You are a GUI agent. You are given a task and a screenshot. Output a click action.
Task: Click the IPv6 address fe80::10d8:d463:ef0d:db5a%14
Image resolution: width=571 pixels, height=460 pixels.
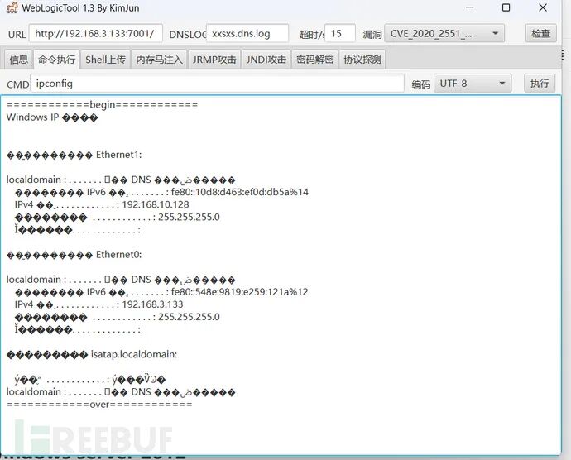tap(240, 192)
